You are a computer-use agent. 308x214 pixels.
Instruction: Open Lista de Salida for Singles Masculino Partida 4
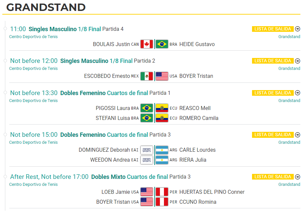point(273,29)
